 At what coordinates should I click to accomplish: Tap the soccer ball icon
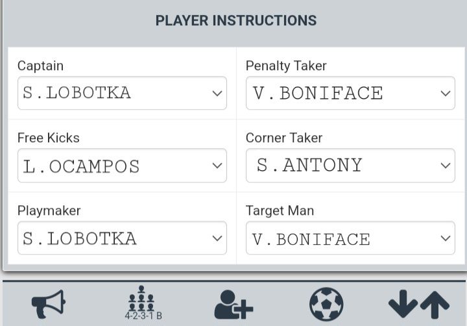(x=326, y=303)
